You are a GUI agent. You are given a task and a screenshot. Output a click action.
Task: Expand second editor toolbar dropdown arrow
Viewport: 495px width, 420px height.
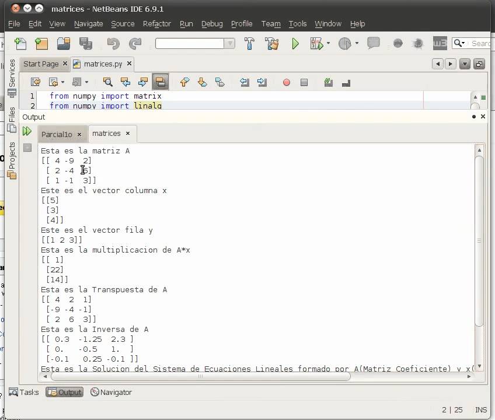click(x=86, y=82)
